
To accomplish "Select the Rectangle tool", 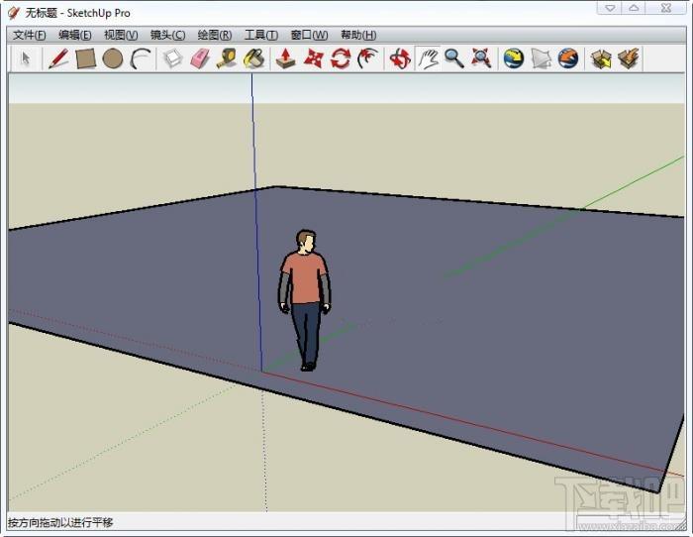I will pos(86,58).
